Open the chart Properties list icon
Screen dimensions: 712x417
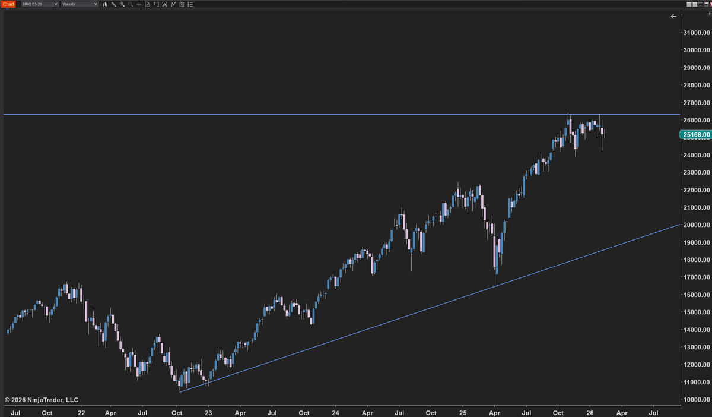190,4
